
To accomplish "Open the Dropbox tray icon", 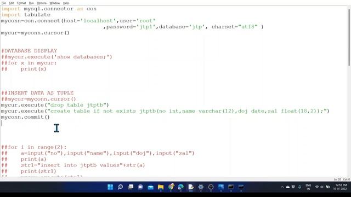I will click(x=293, y=187).
